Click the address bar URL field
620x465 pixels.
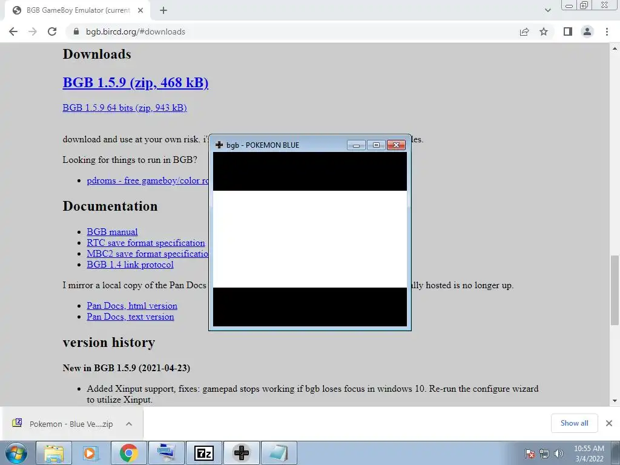click(292, 31)
